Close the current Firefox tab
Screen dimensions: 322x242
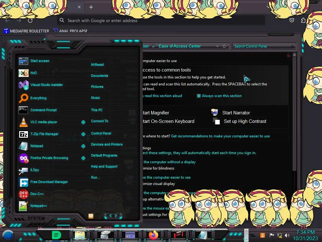coord(79,7)
